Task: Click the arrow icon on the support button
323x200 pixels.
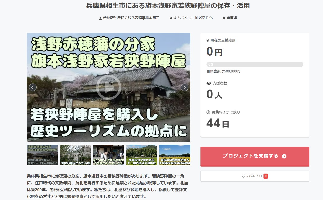Action: tap(284, 156)
